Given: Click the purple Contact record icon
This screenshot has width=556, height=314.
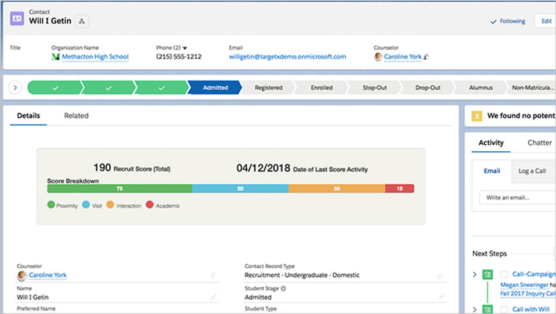Looking at the screenshot, I should 17,19.
